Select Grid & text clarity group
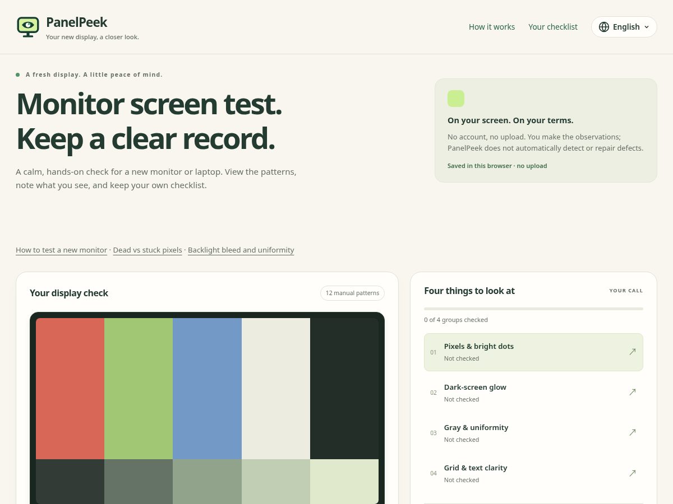The width and height of the screenshot is (673, 504). 533,473
